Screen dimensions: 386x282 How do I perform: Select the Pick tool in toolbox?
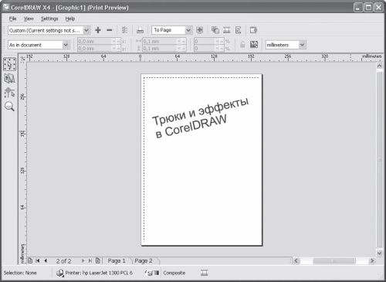pos(9,64)
